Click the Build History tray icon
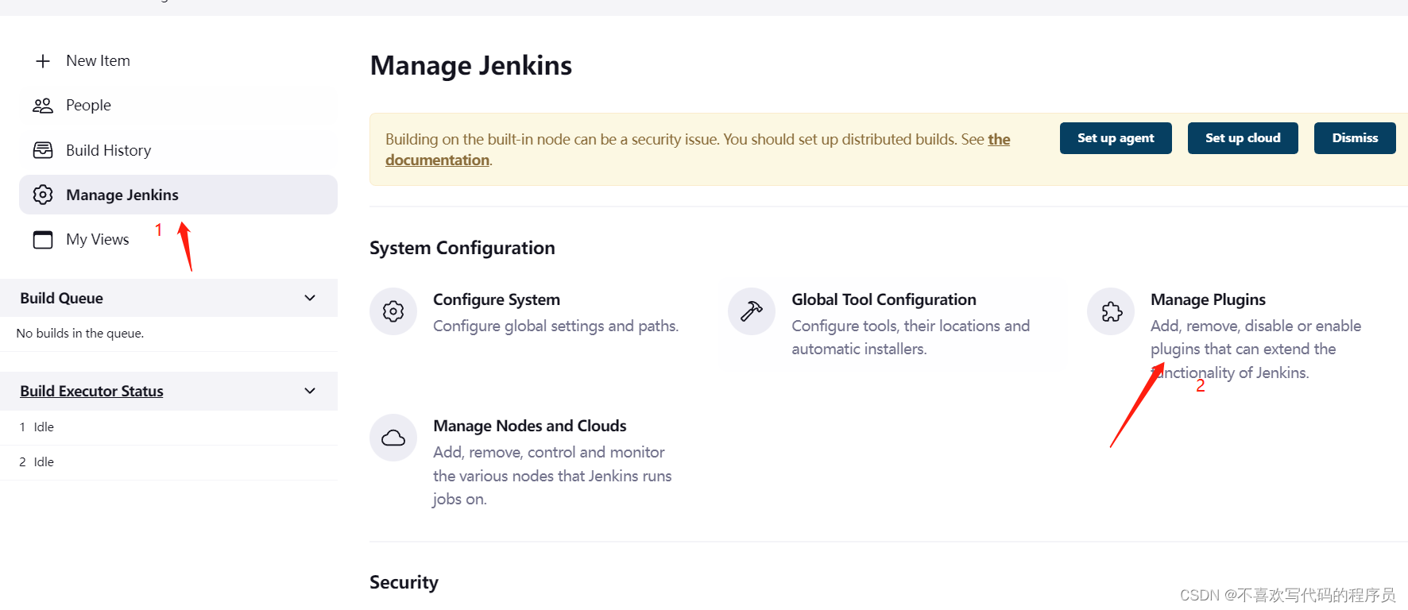Image resolution: width=1408 pixels, height=610 pixels. pos(43,150)
